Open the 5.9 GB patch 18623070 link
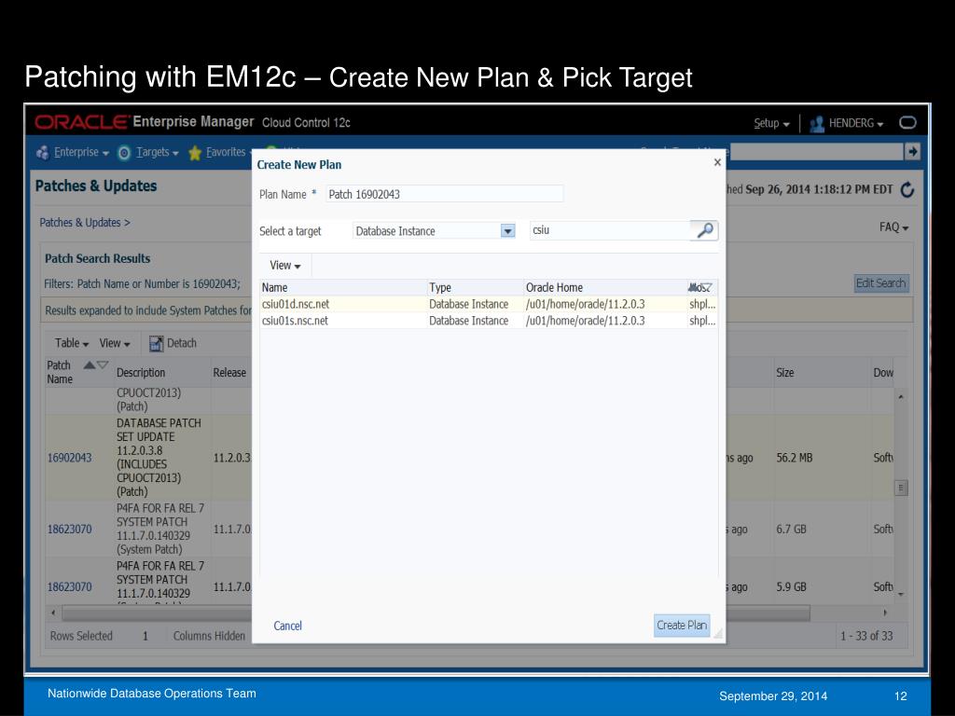Screen dimensions: 955x716 click(x=69, y=587)
